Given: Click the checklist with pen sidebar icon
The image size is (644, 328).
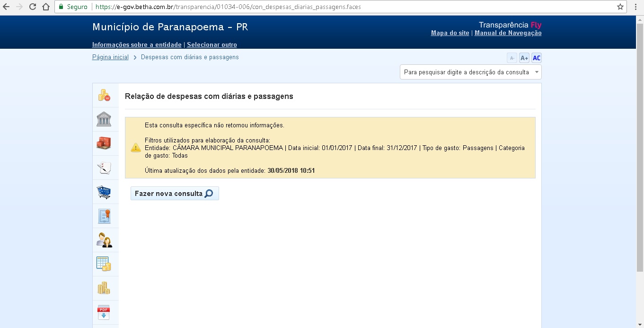Looking at the screenshot, I should [x=104, y=168].
